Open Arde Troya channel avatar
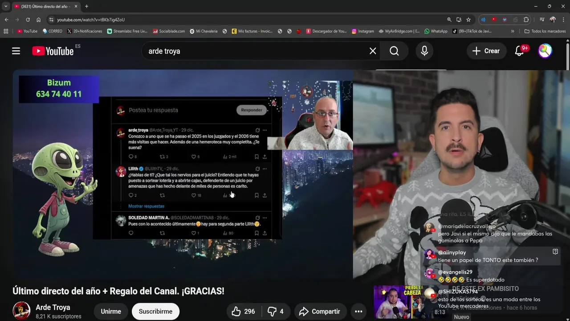Viewport: 570px width, 321px height. (21, 311)
